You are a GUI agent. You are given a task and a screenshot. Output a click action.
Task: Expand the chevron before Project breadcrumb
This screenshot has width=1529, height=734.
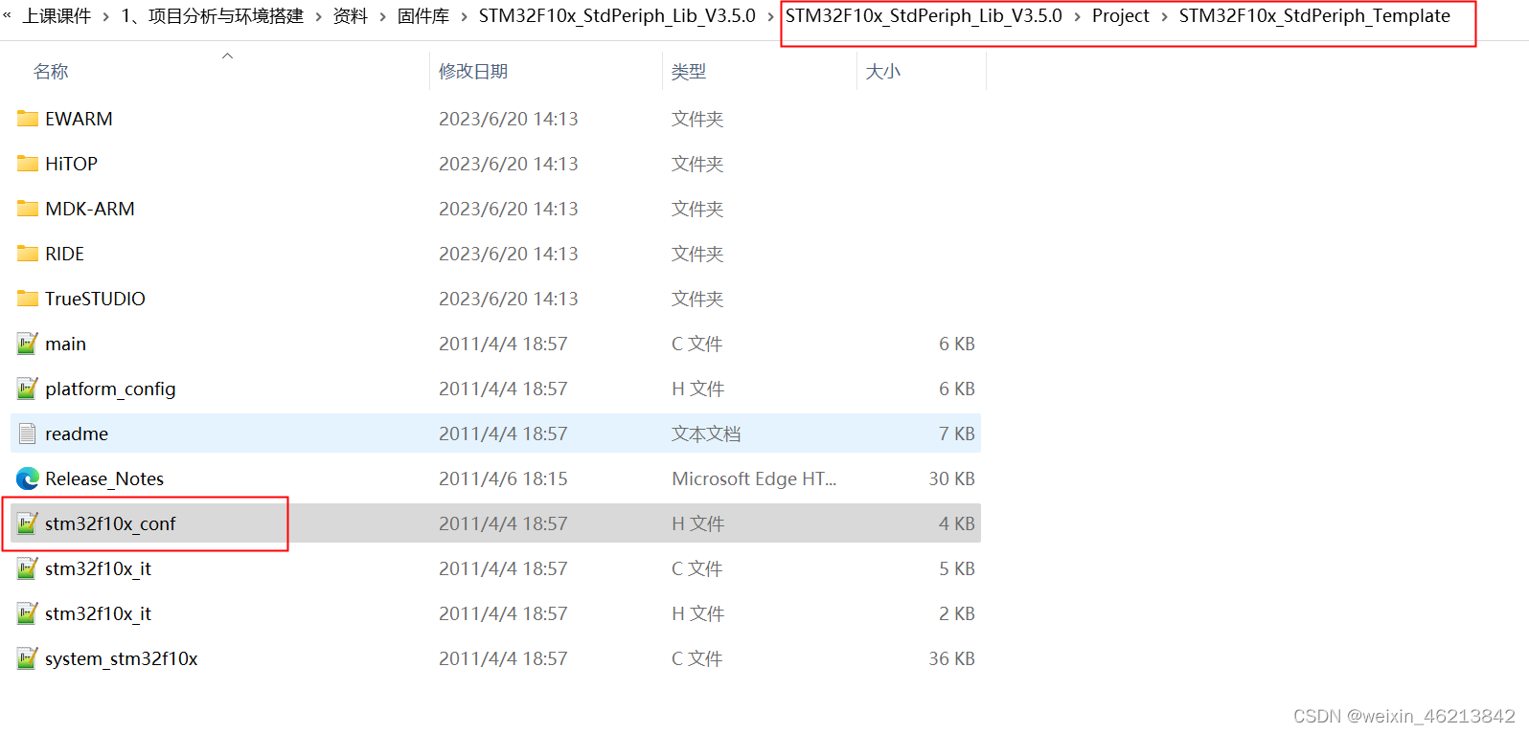[x=1077, y=16]
